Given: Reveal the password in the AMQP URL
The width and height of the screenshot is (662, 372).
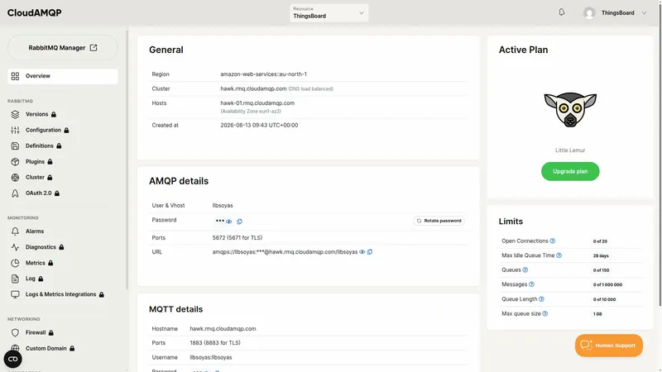Looking at the screenshot, I should click(362, 252).
